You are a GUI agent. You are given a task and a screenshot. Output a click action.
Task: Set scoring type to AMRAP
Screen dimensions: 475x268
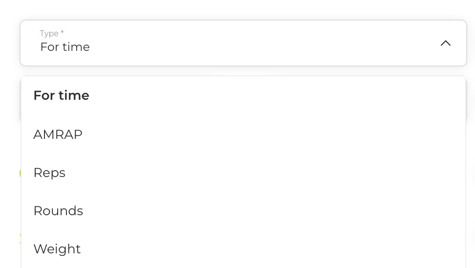point(243,134)
